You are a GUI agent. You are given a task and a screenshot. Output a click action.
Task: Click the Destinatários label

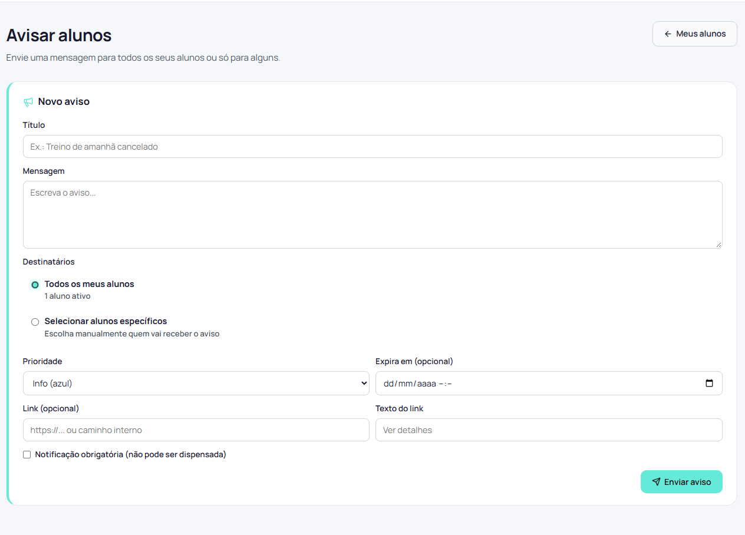coord(49,262)
